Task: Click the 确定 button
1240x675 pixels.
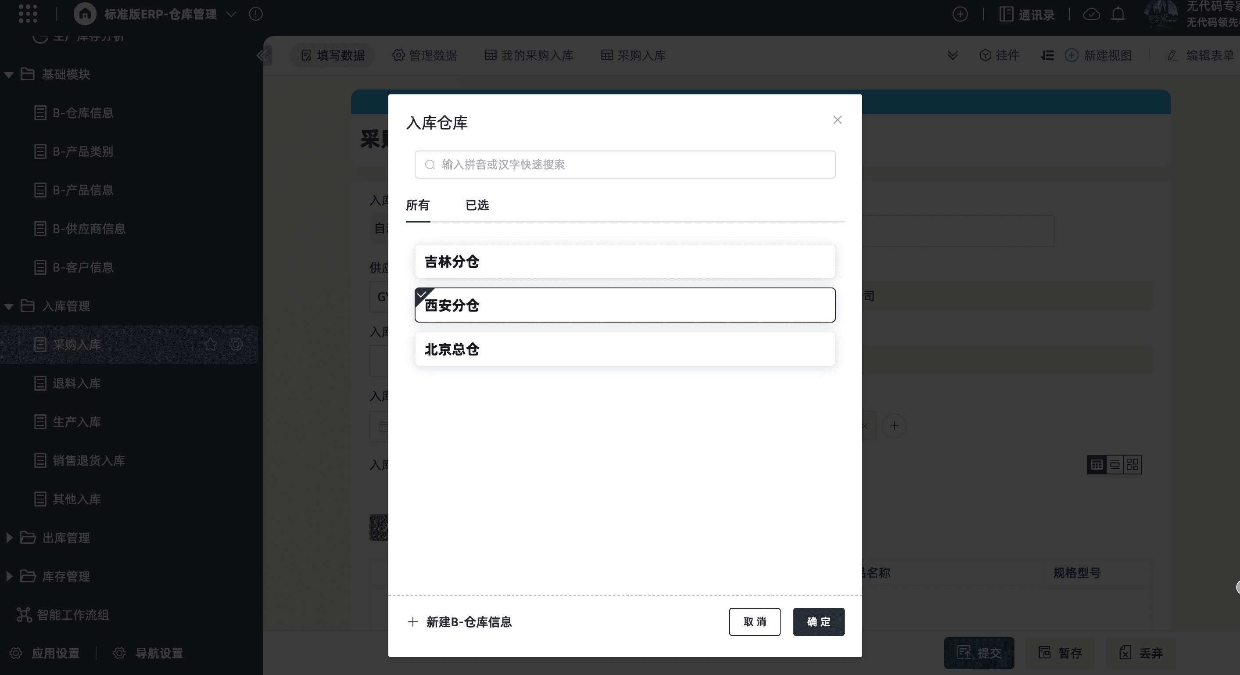Action: pos(818,621)
